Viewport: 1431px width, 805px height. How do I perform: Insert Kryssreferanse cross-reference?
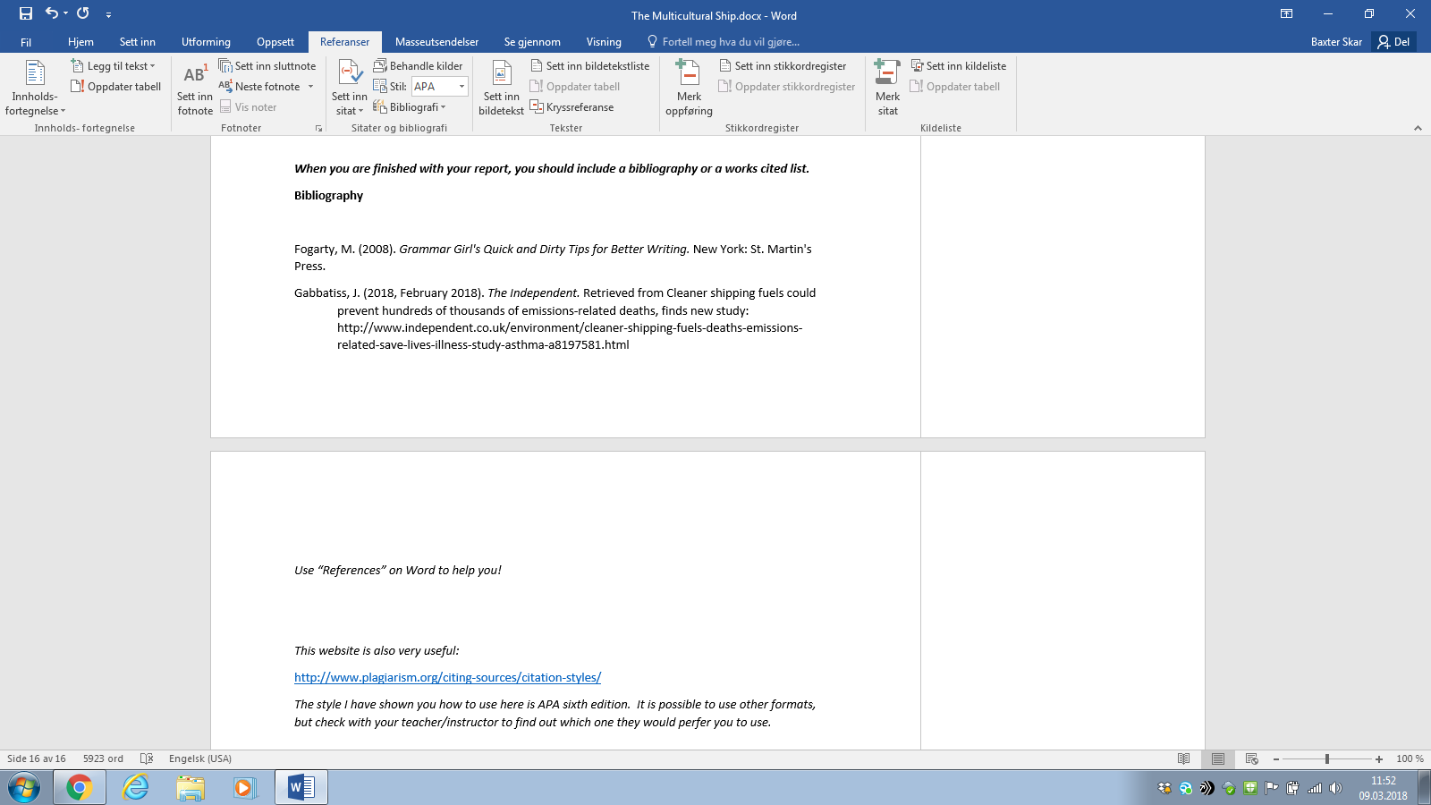coord(572,107)
